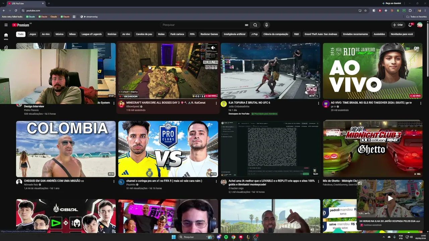
Task: Open a new browser tab
Action: click(x=49, y=3)
